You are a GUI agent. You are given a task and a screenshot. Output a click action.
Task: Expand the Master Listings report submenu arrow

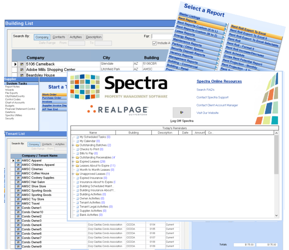[x=226, y=24]
